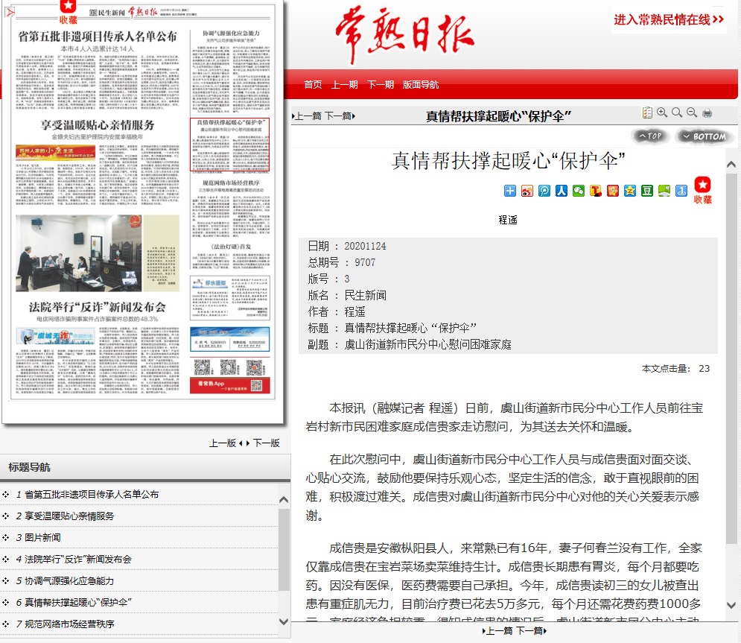Click the author name 程遥 below title
The image size is (741, 643).
[508, 220]
